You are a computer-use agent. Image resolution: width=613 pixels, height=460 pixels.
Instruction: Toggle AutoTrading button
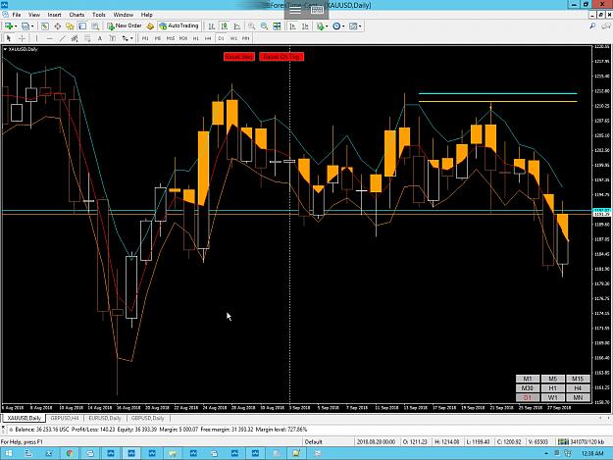click(179, 26)
